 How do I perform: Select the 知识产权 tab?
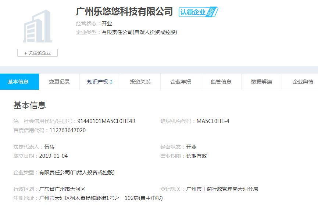(100, 82)
